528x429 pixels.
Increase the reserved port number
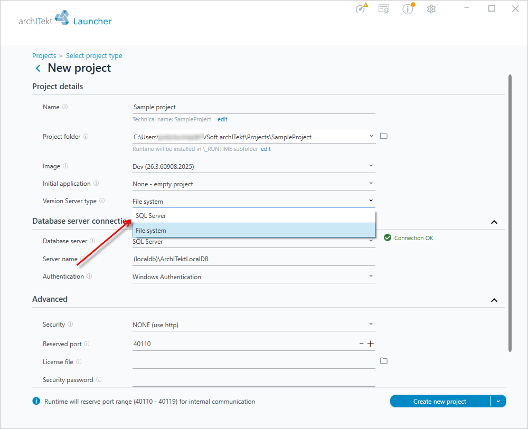[371, 344]
